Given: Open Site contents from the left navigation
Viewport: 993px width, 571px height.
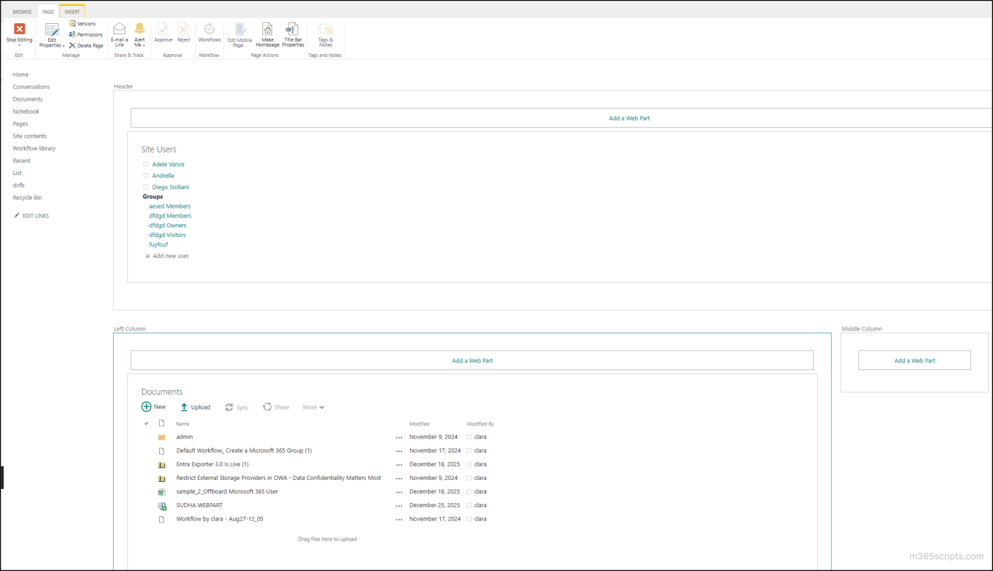Looking at the screenshot, I should click(29, 136).
